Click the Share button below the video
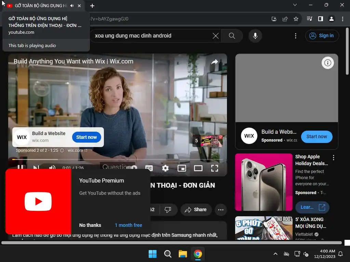 click(196, 210)
